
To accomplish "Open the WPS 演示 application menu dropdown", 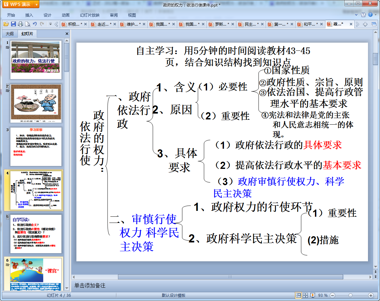I will pyautogui.click(x=36, y=4).
